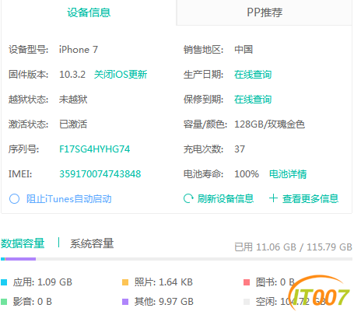This screenshot has width=354, height=315.
Task: Open the 电池详情 link
Action: [x=288, y=174]
